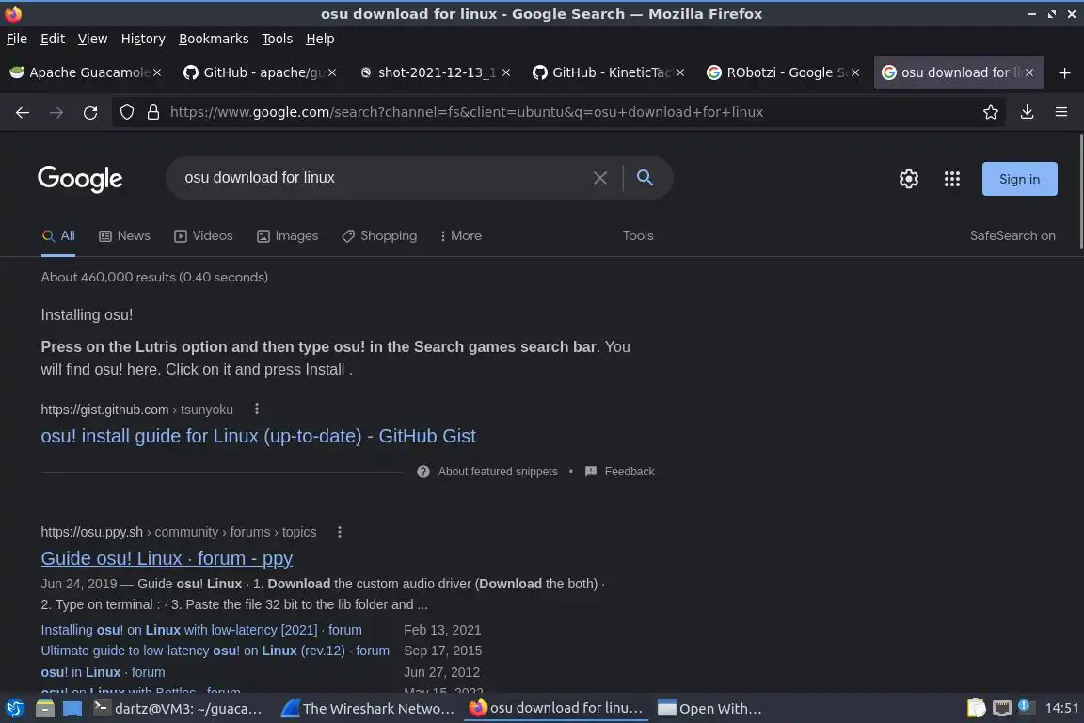Open the Tools menu in menu bar
Screen dimensions: 1084x723
click(x=278, y=39)
